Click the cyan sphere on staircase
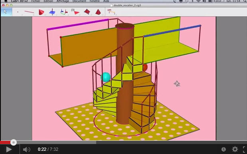Screen dimensions: 247x154 (x=106, y=77)
